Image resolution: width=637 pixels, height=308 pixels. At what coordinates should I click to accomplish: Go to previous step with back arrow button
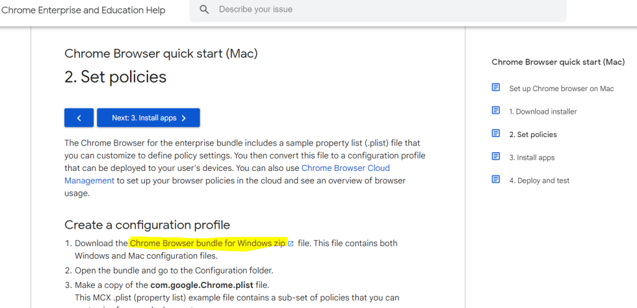click(x=79, y=118)
